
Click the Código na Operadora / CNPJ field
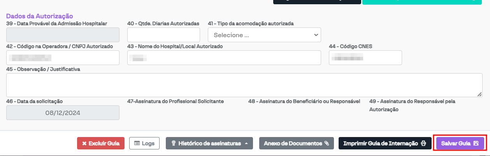63,58
